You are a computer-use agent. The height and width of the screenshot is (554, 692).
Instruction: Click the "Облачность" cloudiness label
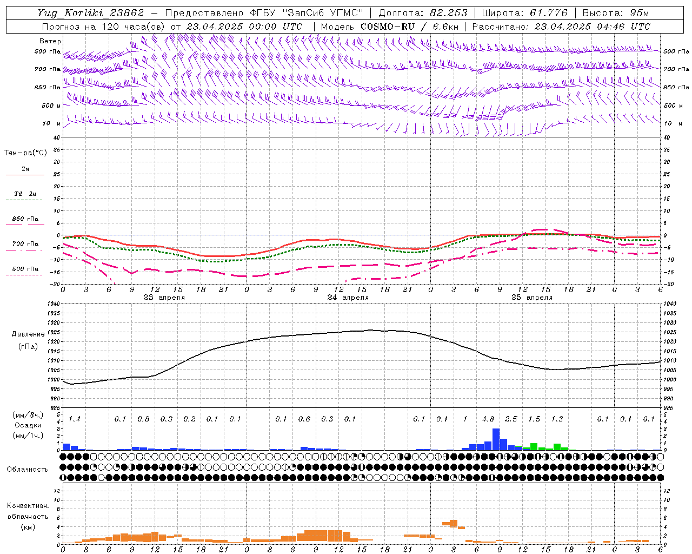(28, 470)
